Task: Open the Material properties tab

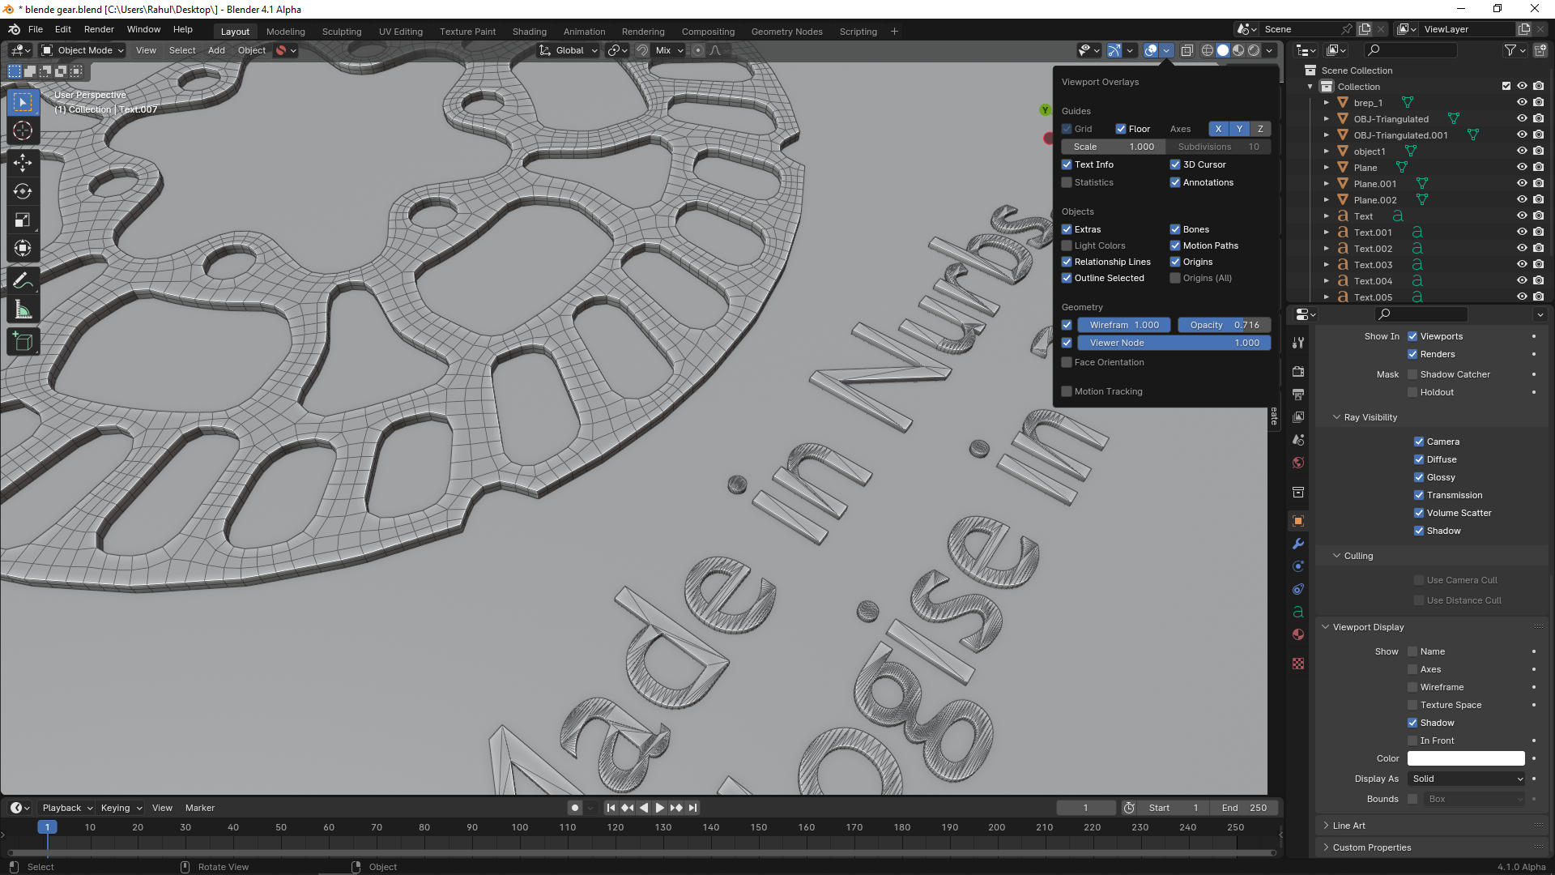Action: 1298,634
